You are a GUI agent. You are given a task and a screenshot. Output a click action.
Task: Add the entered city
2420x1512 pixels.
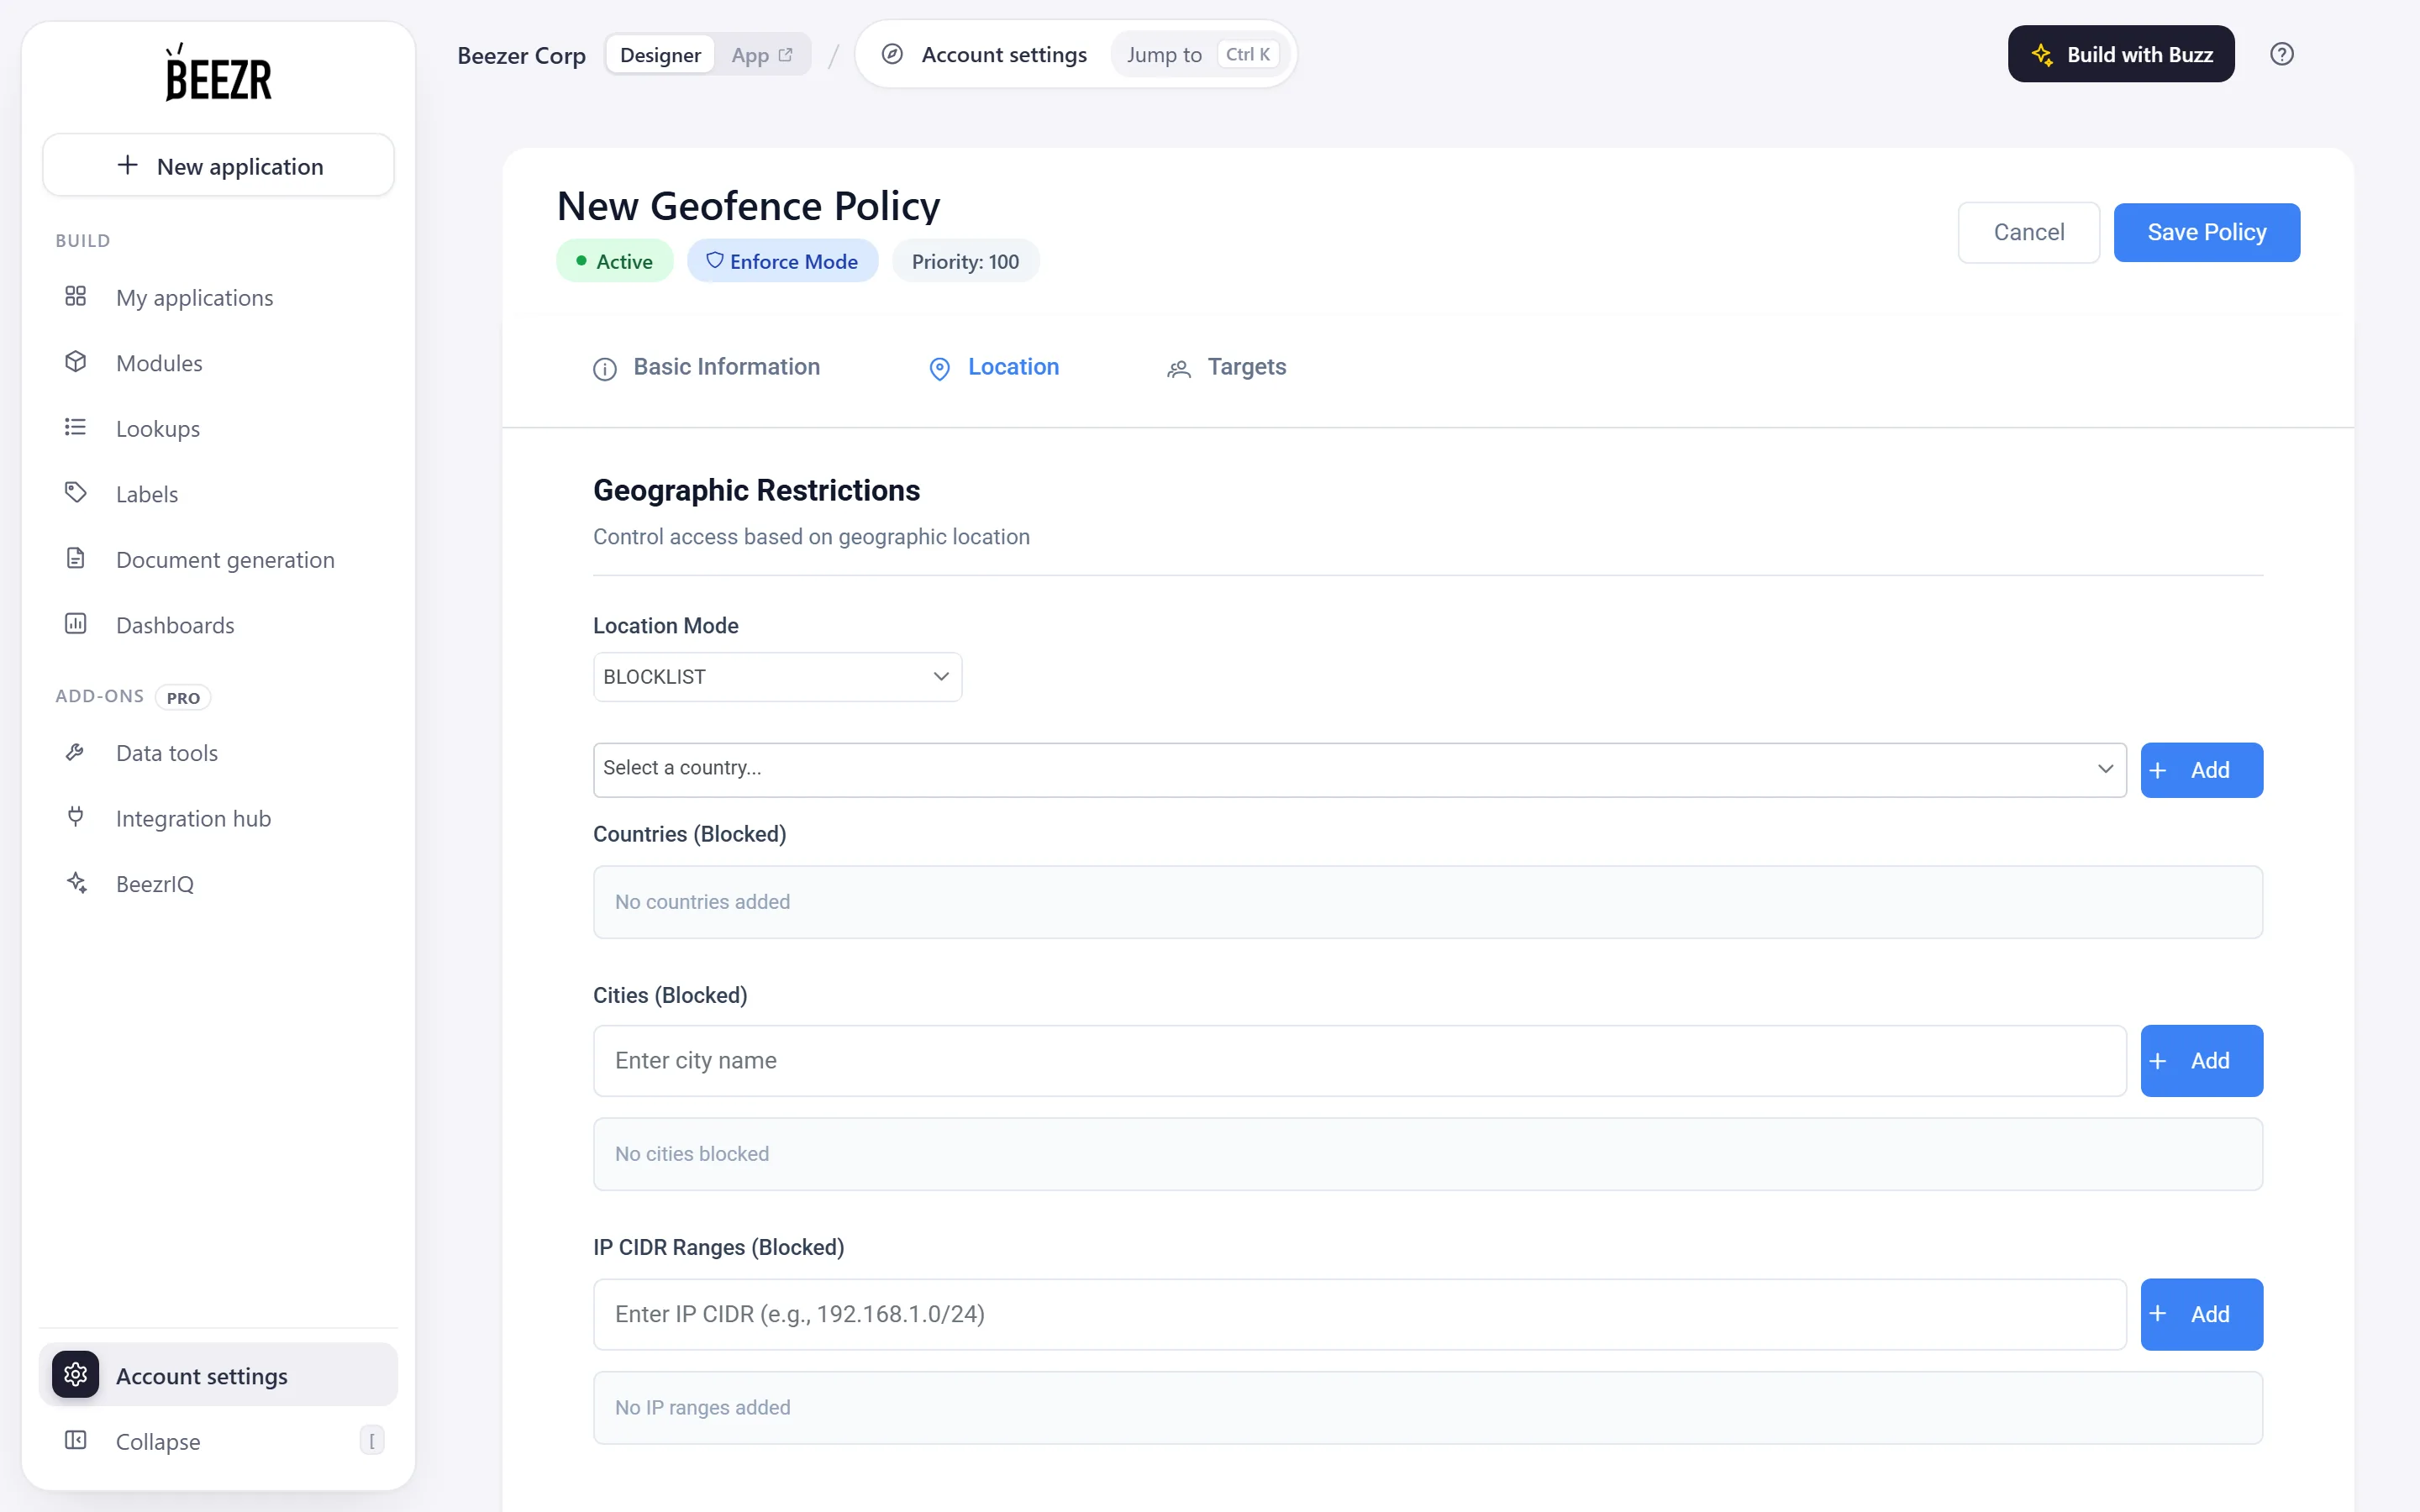click(x=2201, y=1060)
